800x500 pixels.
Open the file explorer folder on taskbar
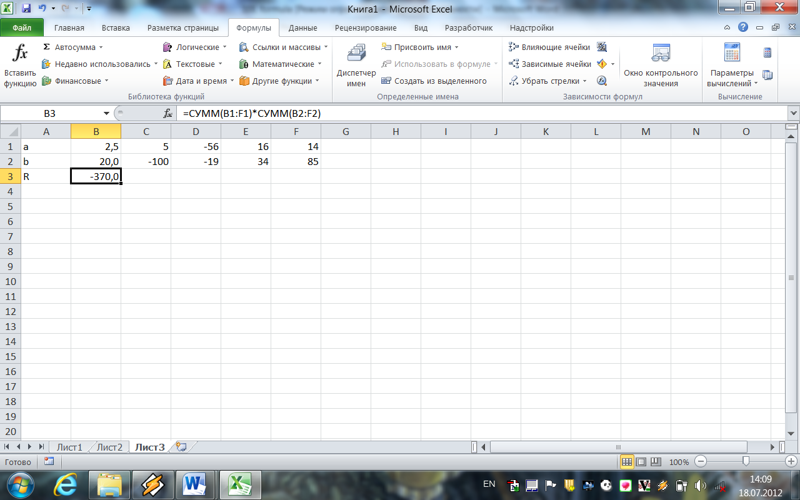[109, 484]
